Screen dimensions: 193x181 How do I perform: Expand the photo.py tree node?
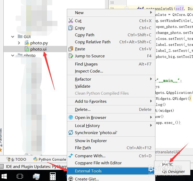coord(19,43)
